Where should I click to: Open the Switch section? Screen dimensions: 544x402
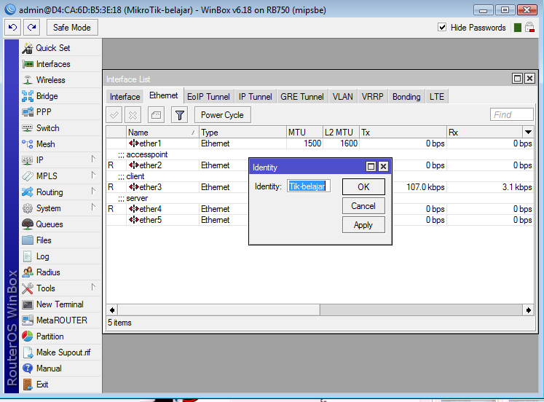(60, 128)
